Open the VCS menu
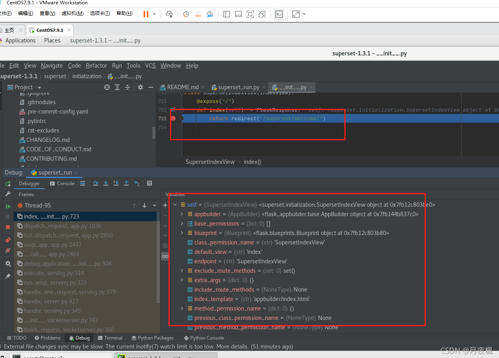 pyautogui.click(x=150, y=66)
